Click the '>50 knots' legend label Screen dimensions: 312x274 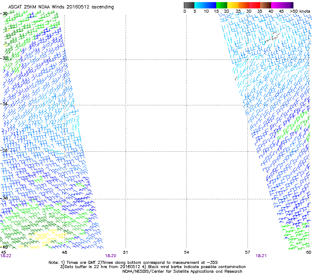click(300, 11)
